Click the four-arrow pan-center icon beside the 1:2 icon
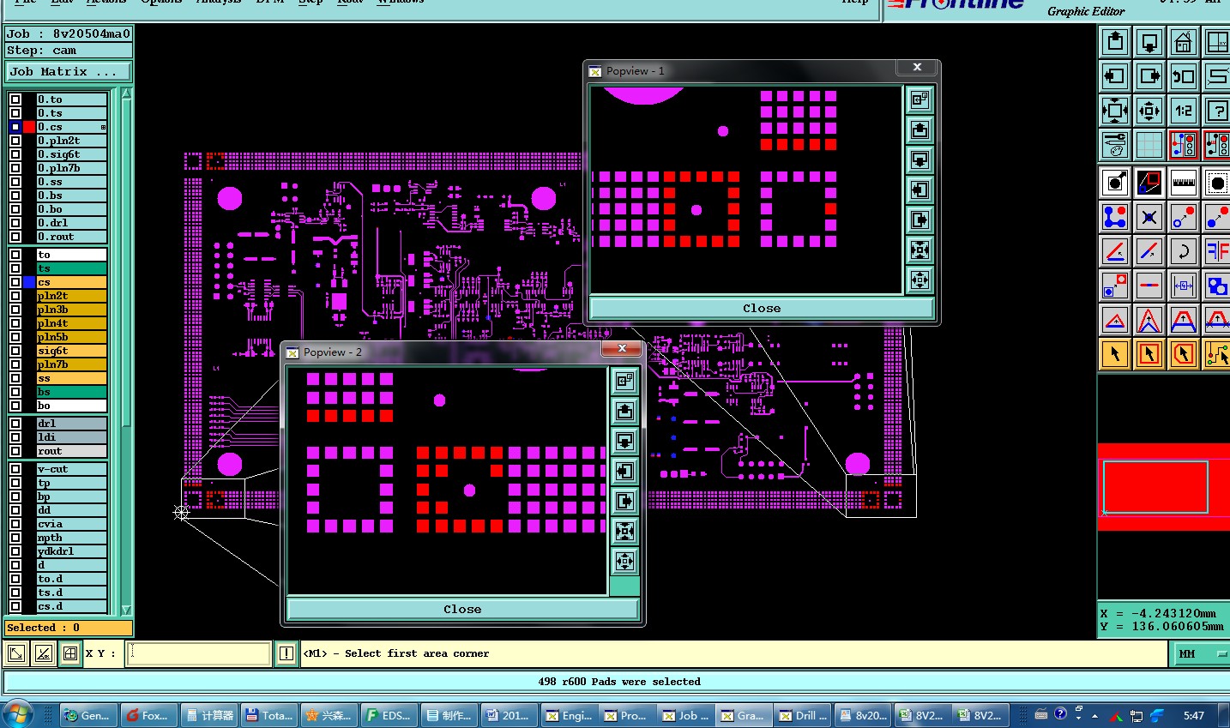 pyautogui.click(x=1149, y=110)
